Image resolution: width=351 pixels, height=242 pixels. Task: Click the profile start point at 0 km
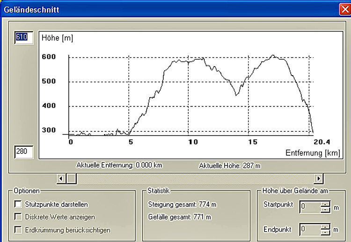pyautogui.click(x=70, y=135)
